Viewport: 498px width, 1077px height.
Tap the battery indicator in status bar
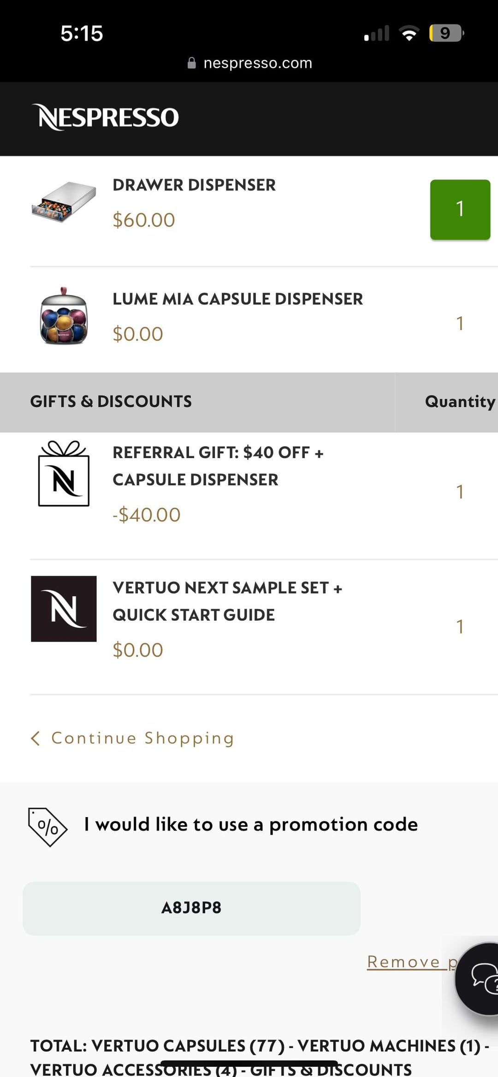tap(445, 33)
